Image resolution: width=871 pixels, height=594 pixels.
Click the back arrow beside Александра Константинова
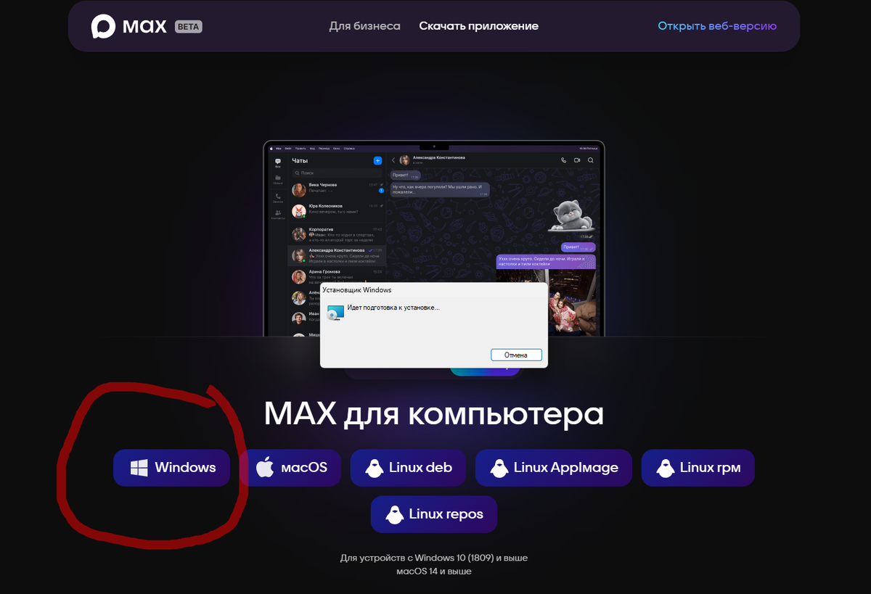[x=393, y=160]
